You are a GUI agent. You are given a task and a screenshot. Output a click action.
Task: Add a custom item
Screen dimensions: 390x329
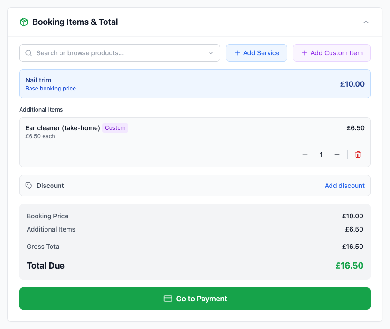332,53
